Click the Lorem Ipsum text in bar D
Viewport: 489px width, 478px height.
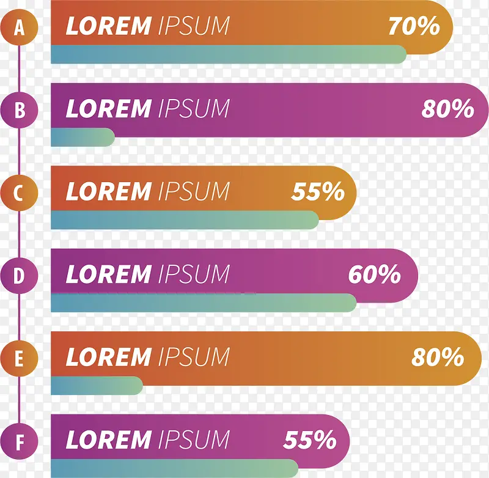tap(147, 274)
